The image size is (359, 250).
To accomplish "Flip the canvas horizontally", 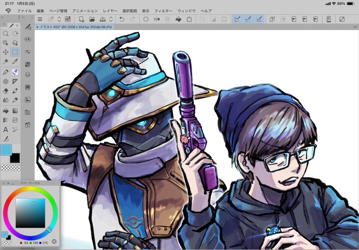I will [x=157, y=19].
